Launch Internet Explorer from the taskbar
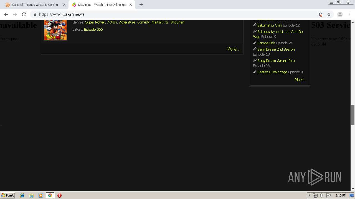Image resolution: width=355 pixels, height=199 pixels. 22,195
